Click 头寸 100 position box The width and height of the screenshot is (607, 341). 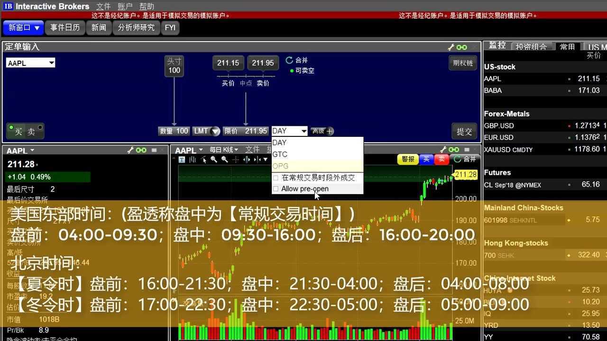[175, 66]
